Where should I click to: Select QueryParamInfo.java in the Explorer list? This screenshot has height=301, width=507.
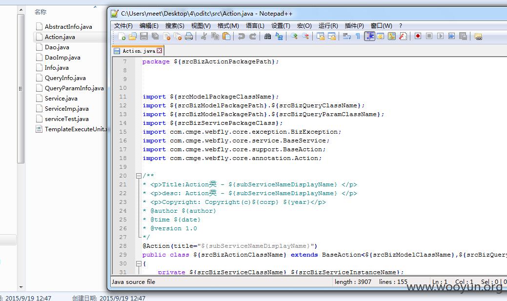click(74, 88)
